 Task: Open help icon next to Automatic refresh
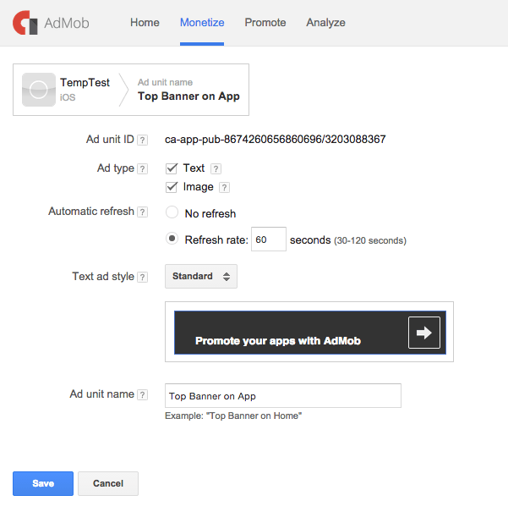142,212
